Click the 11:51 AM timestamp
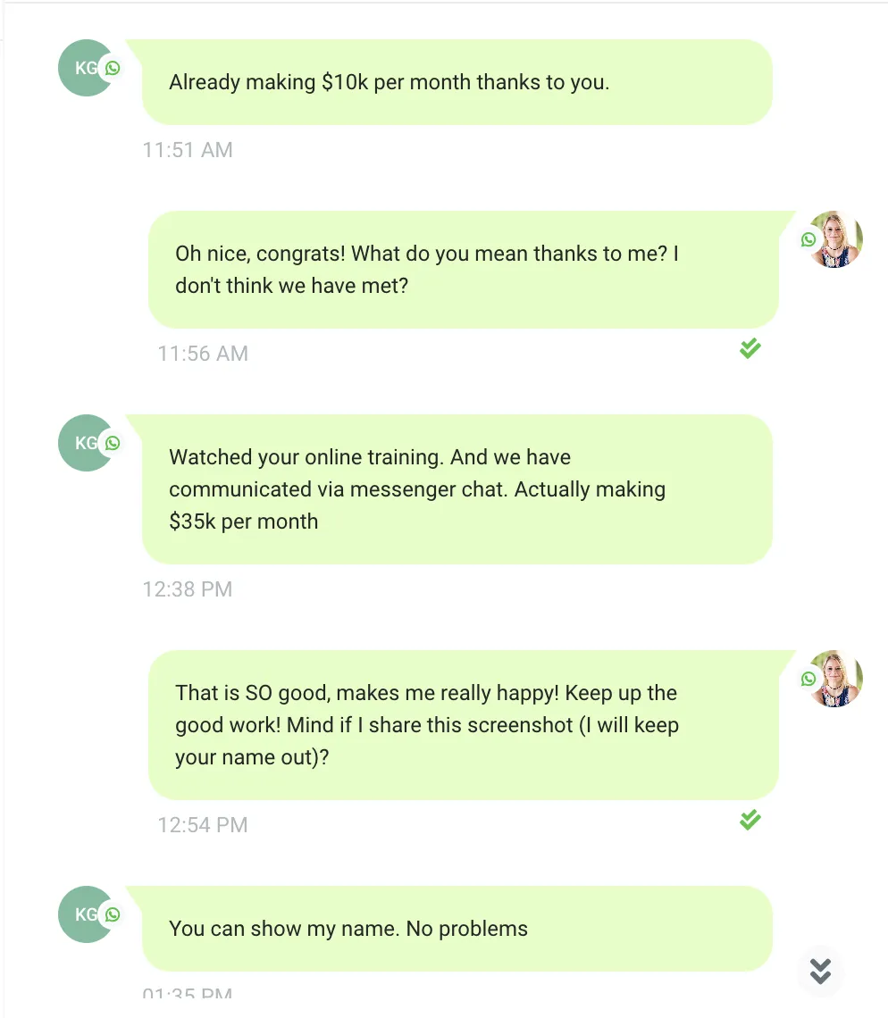This screenshot has height=1018, width=888. point(188,150)
